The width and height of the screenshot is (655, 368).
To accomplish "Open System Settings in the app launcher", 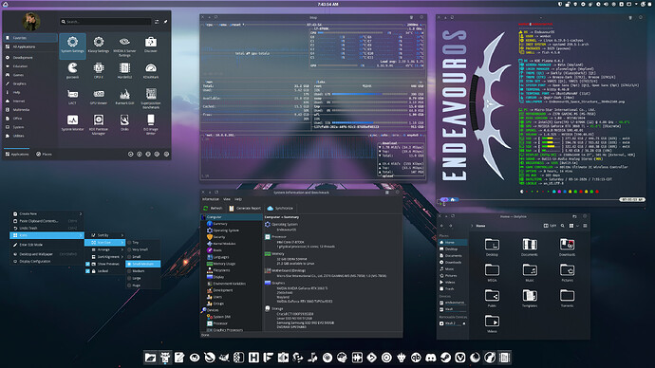I will (72, 46).
